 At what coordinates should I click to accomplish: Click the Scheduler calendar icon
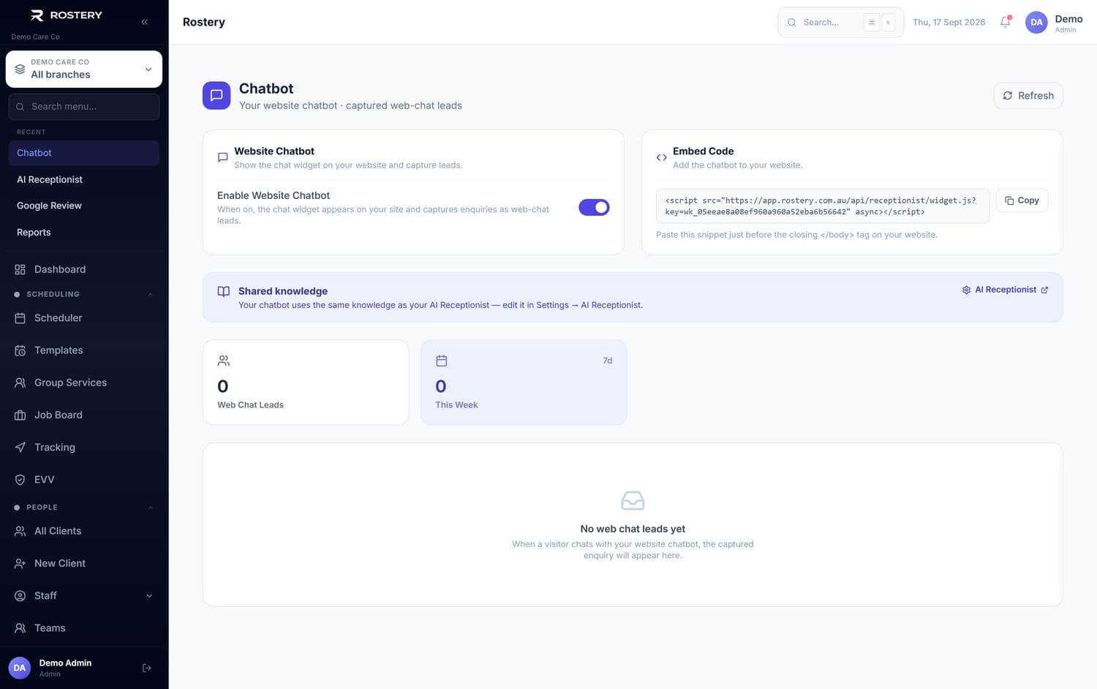20,318
